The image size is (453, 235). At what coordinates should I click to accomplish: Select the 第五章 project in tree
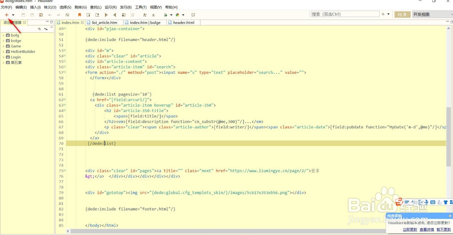(x=16, y=62)
